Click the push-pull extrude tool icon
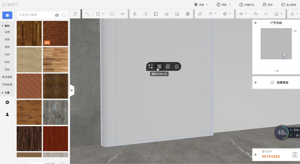The image size is (300, 164). click(x=135, y=14)
